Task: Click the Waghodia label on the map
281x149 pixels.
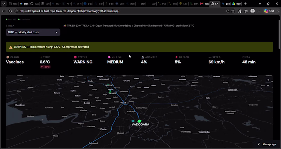Action: coord(204,132)
